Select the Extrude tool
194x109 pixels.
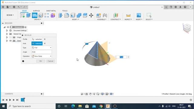click(x=28, y=15)
